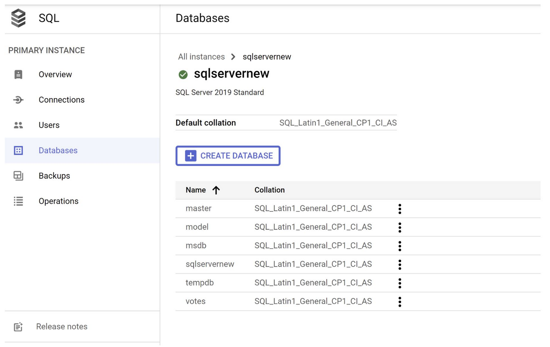Click the SQL product title
Screen dimensions: 550x347
coord(49,18)
